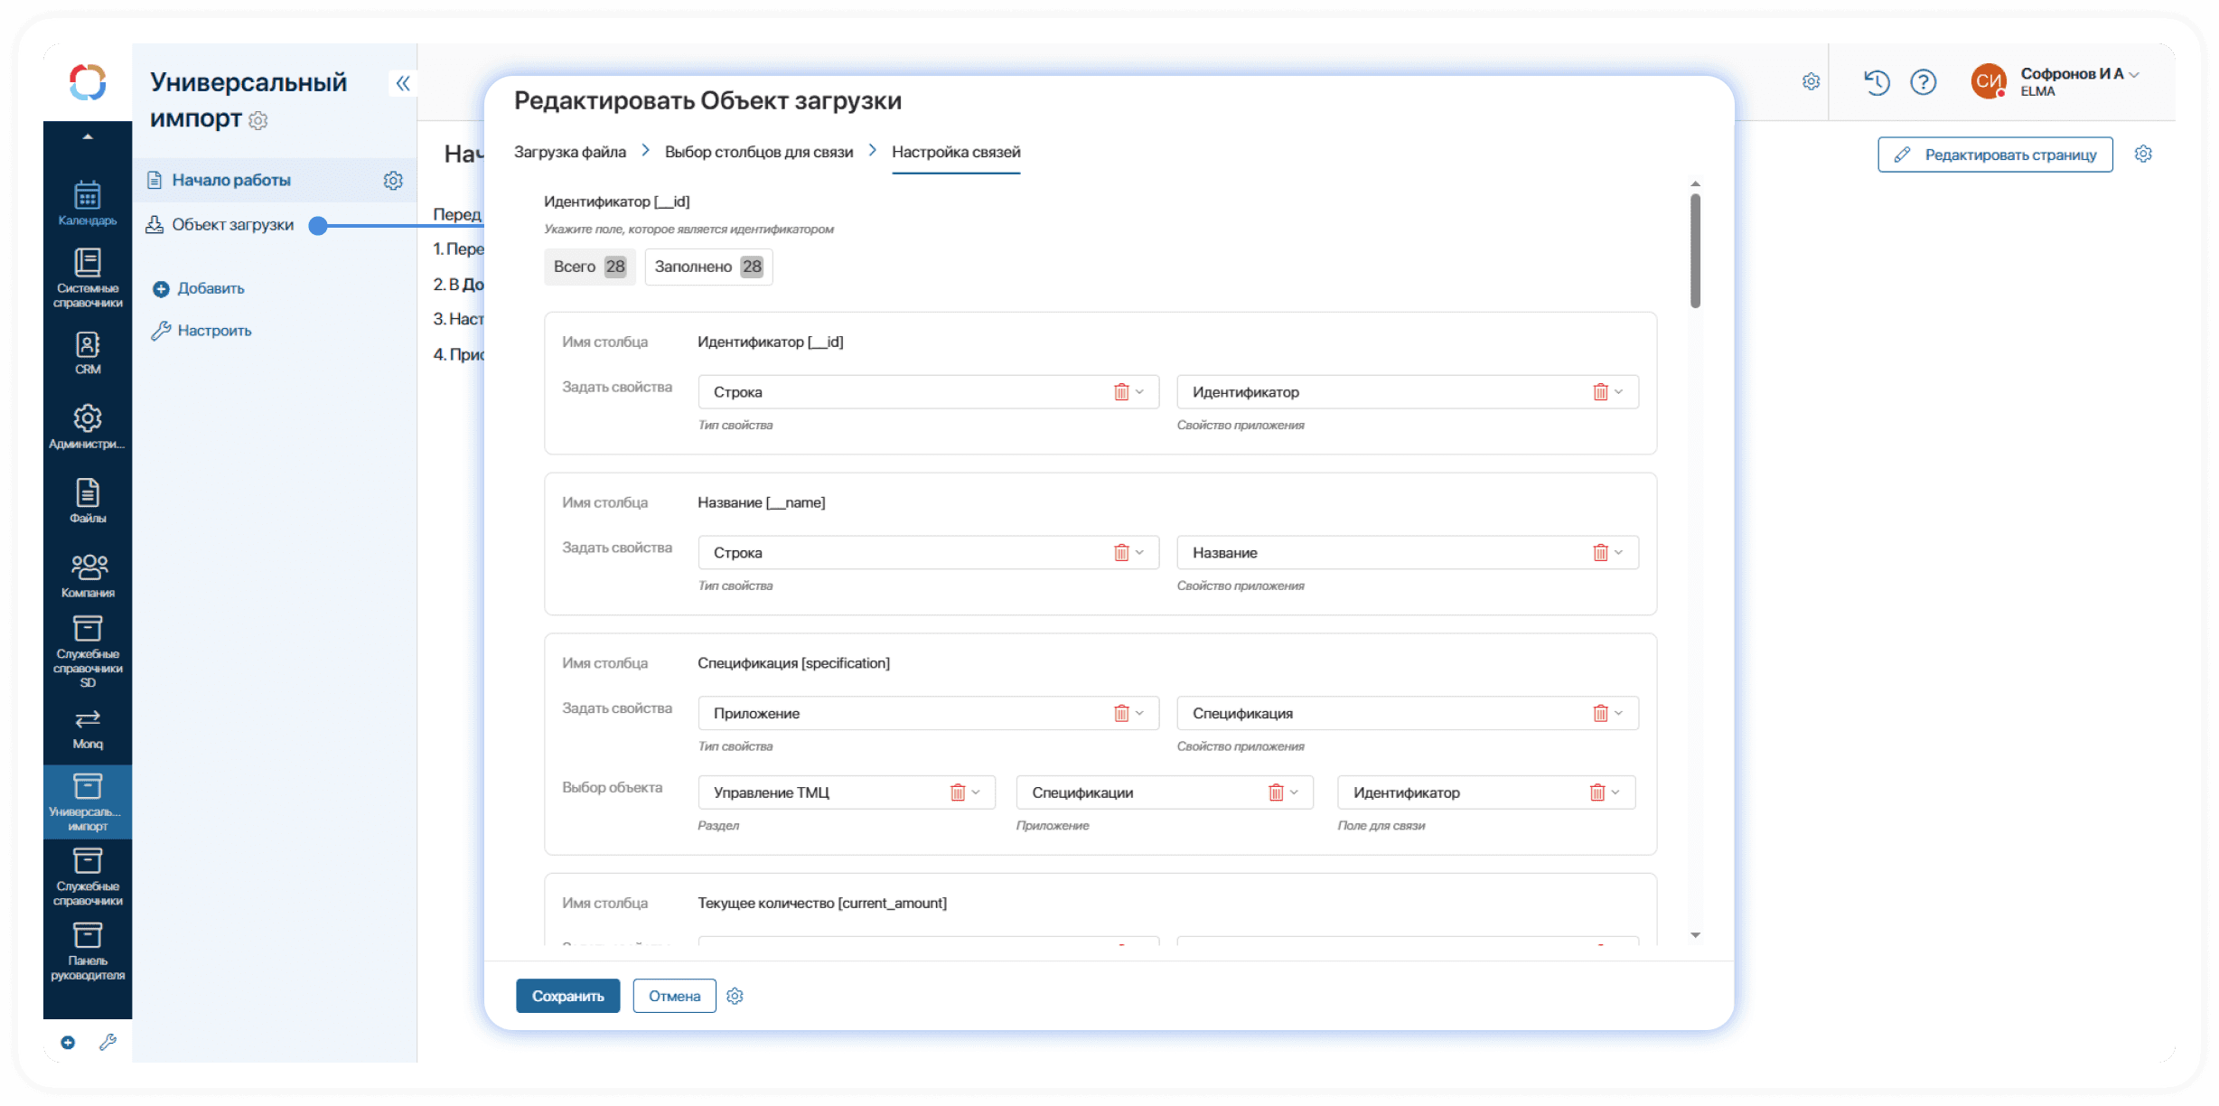Viewport: 2219px width, 1106px height.
Task: Select the Всего 28 filter
Action: point(589,267)
